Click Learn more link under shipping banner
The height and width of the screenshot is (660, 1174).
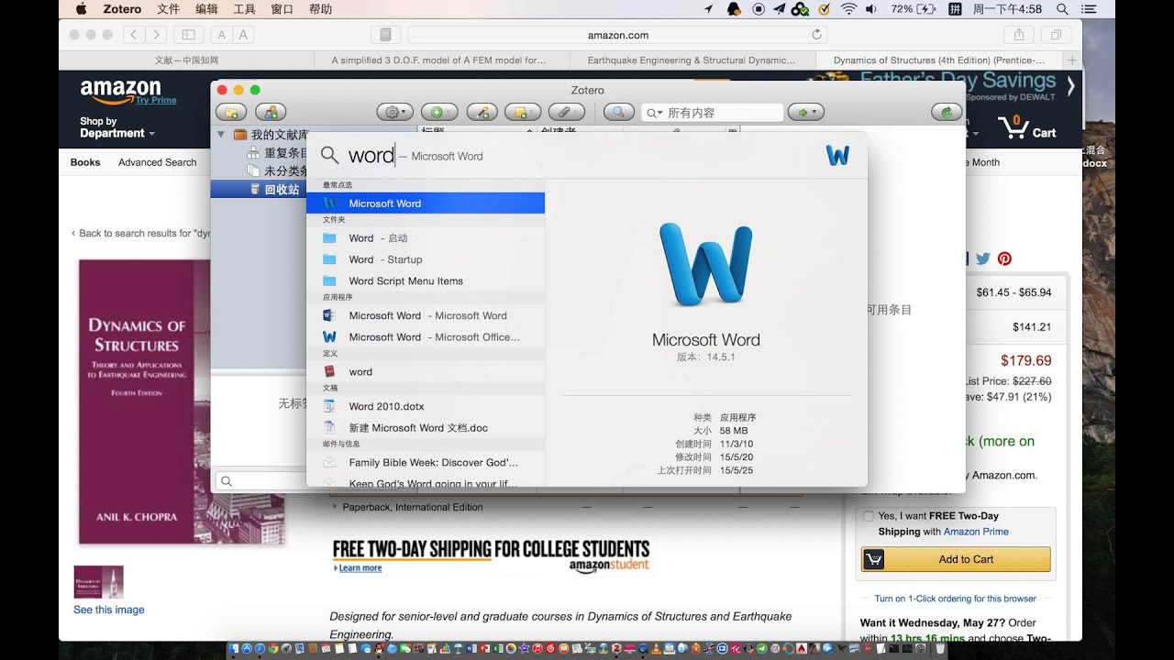[358, 568]
